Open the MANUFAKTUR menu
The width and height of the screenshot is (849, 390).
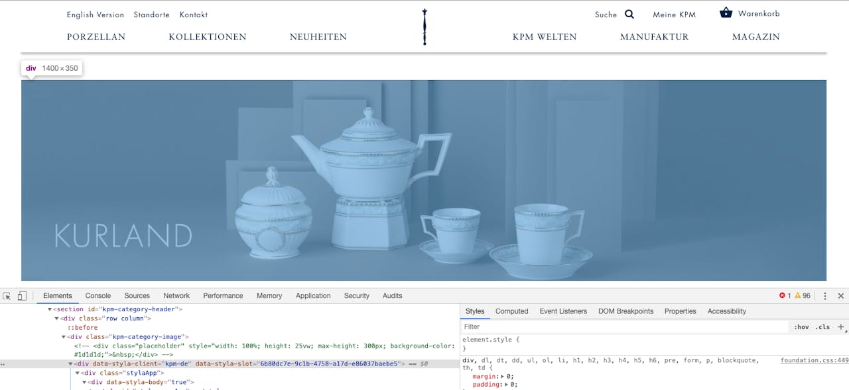point(655,37)
